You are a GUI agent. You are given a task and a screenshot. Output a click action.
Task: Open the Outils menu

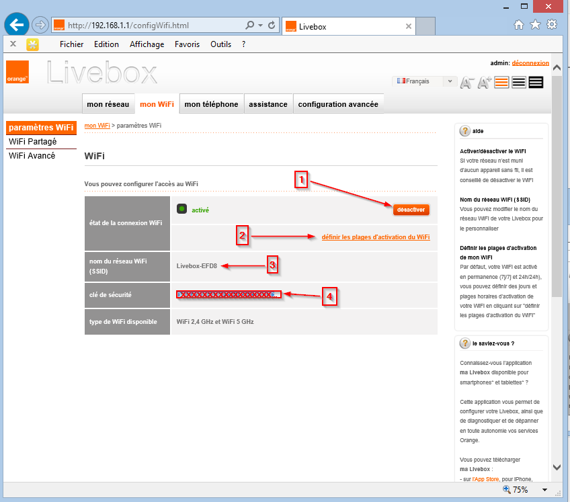pos(220,44)
